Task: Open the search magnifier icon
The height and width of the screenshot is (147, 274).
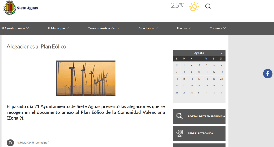Action: click(x=208, y=6)
